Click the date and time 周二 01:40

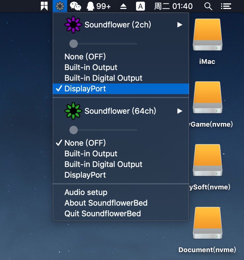173,6
